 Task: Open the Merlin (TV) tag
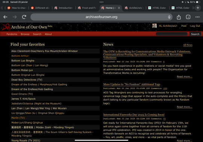click(18, 118)
